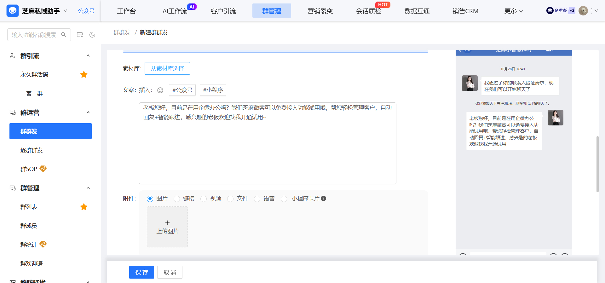Select the 视频 attachment radio
This screenshot has height=283, width=605.
point(204,199)
